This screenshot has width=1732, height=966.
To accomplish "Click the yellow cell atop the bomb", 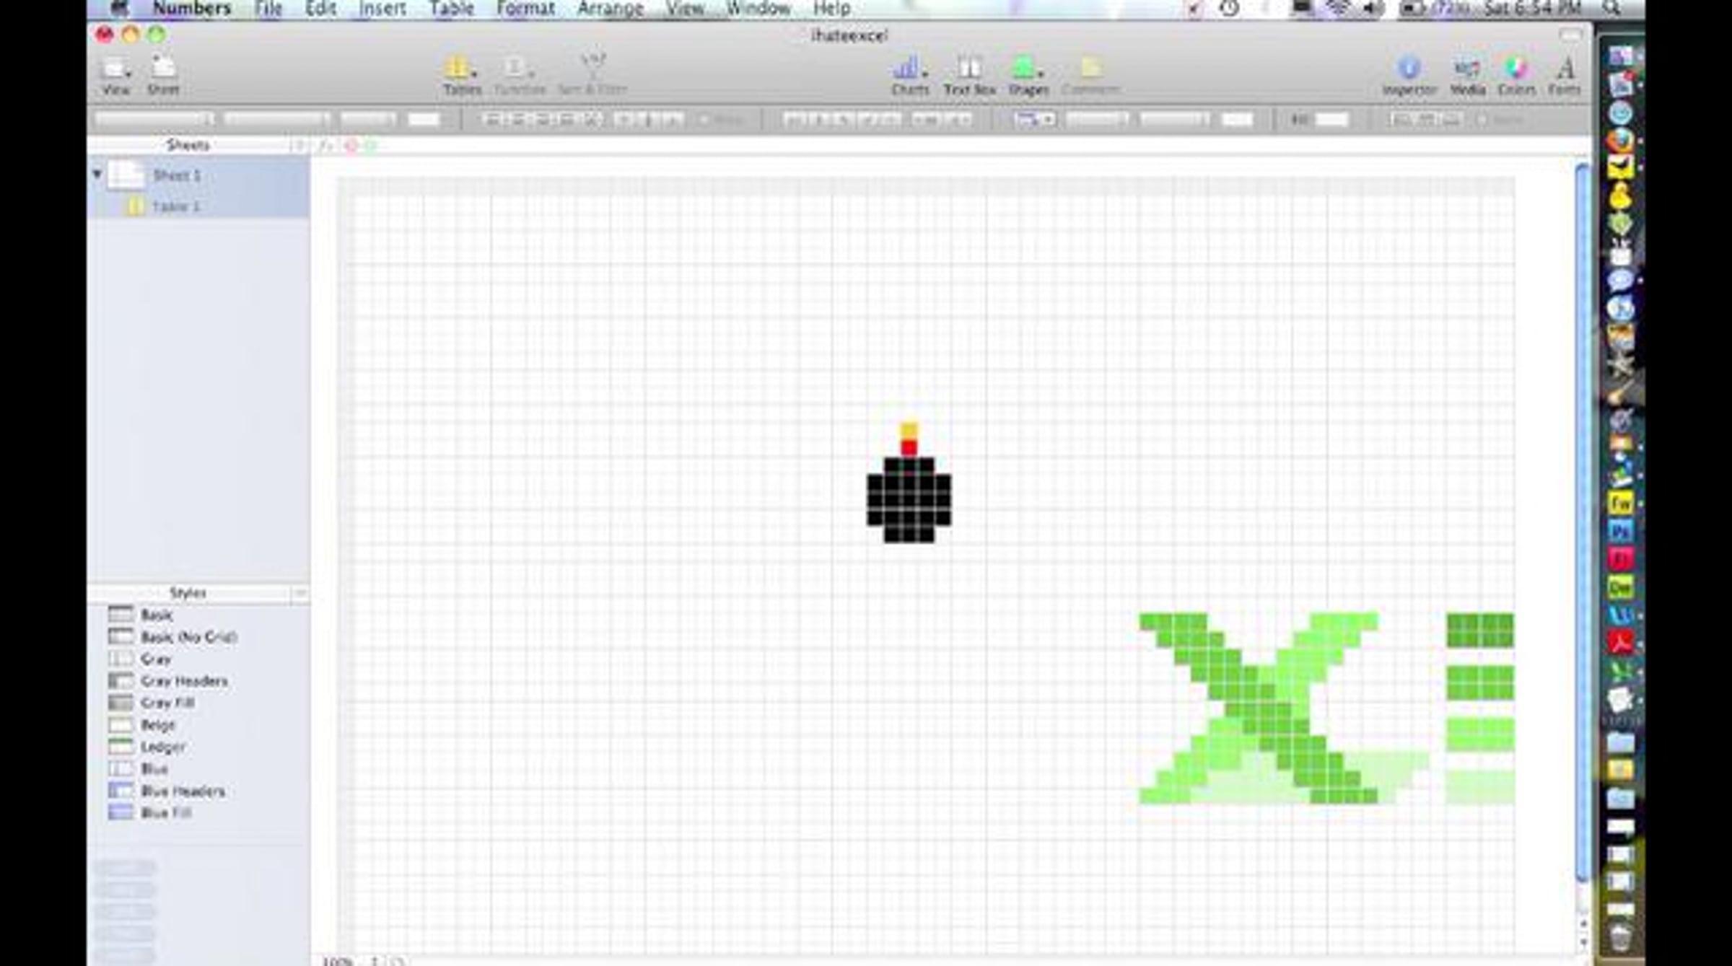I will (x=909, y=431).
